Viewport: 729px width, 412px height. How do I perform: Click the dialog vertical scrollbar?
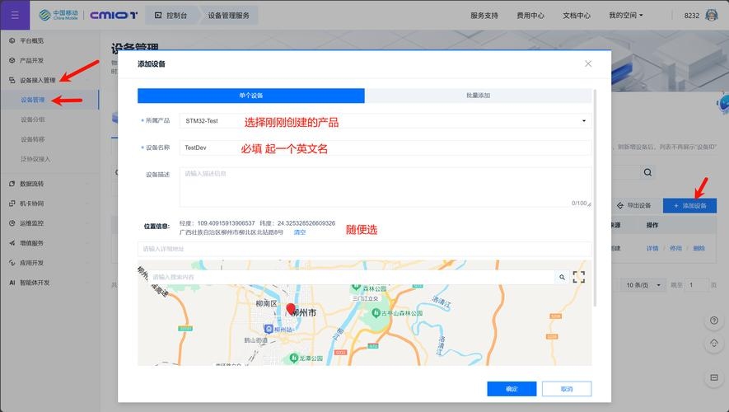595,198
